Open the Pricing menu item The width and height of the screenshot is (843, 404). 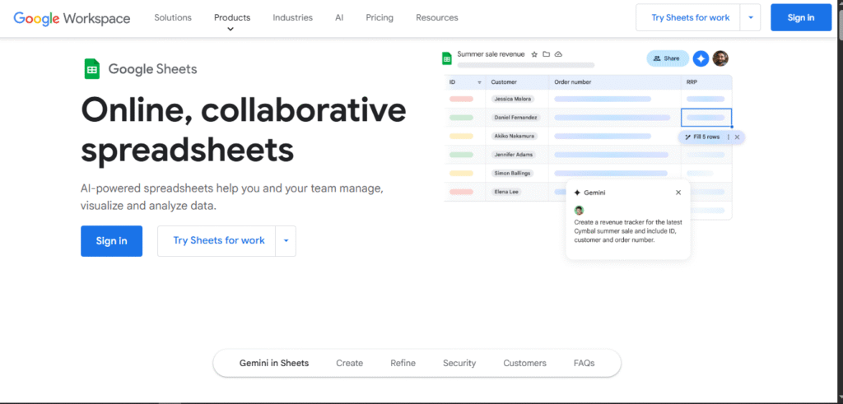[380, 17]
